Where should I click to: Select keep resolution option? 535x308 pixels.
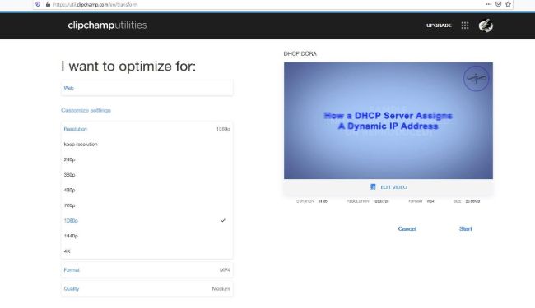(147, 145)
